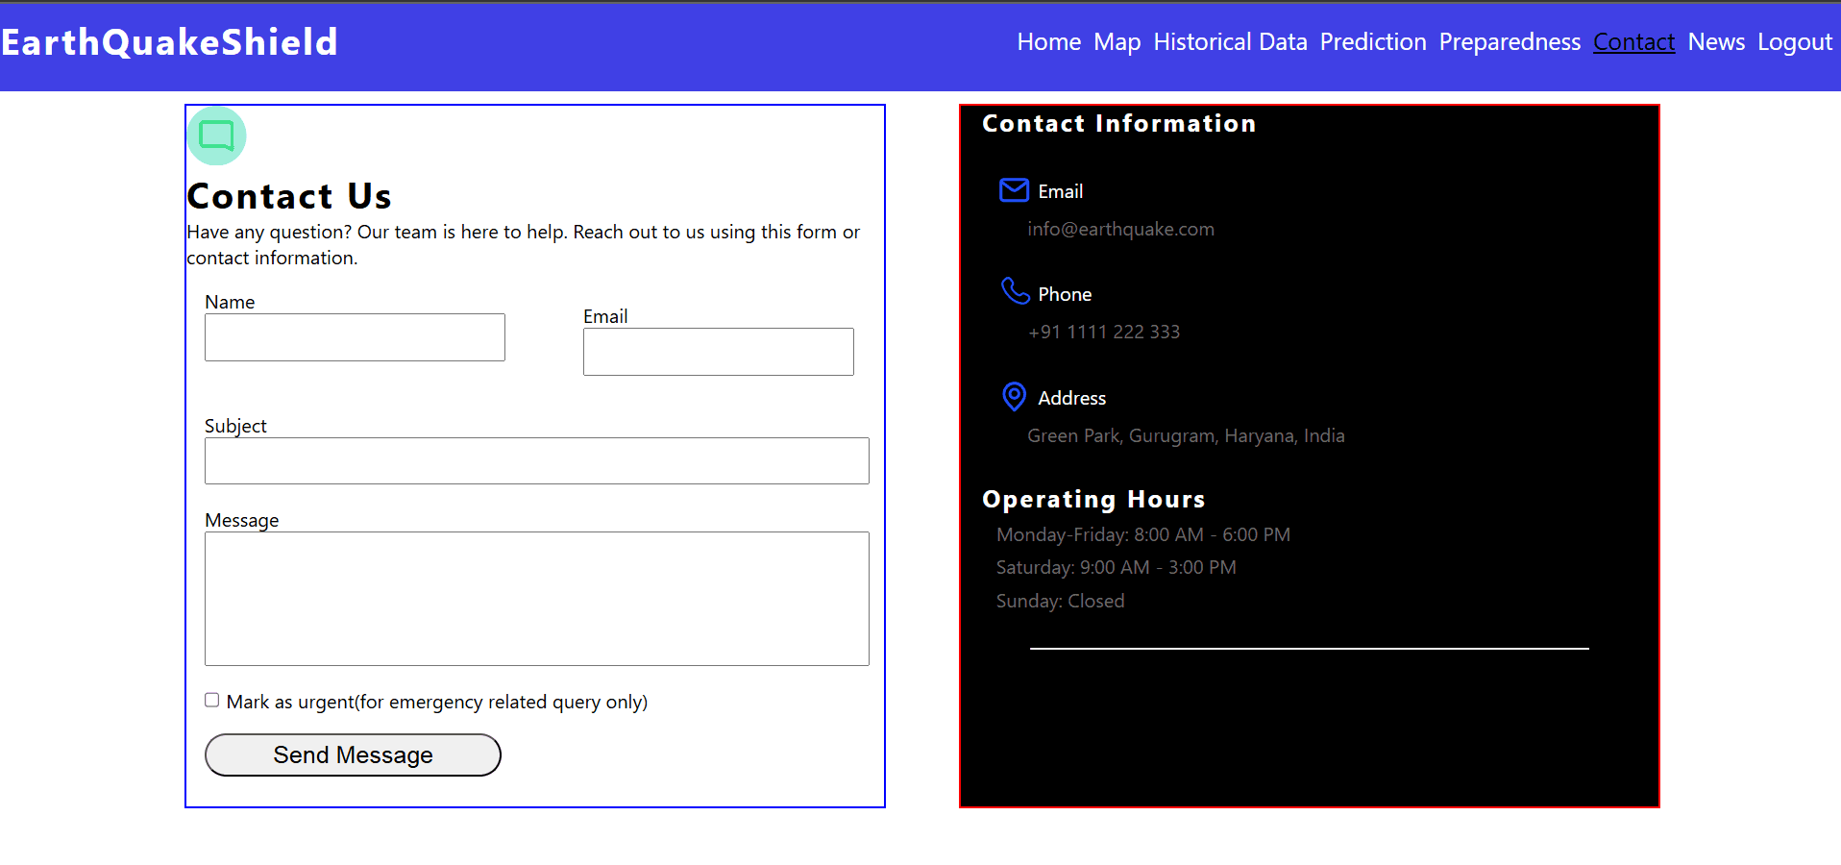Click the address location pin icon
Viewport: 1841px width, 865px height.
pyautogui.click(x=1014, y=396)
